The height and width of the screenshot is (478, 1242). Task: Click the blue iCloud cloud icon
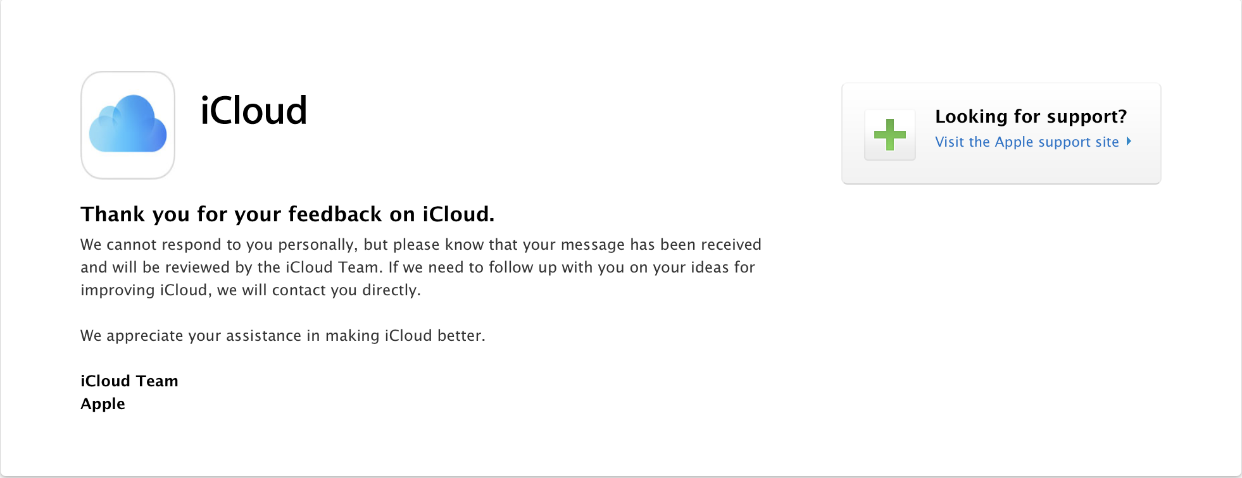[x=128, y=125]
